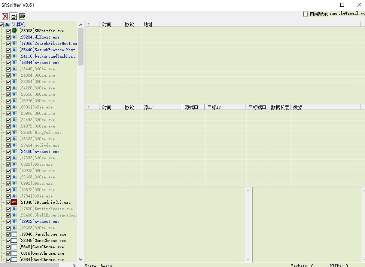Click the green SRSniffer.exe process icon
The height and width of the screenshot is (267, 365).
click(14, 30)
